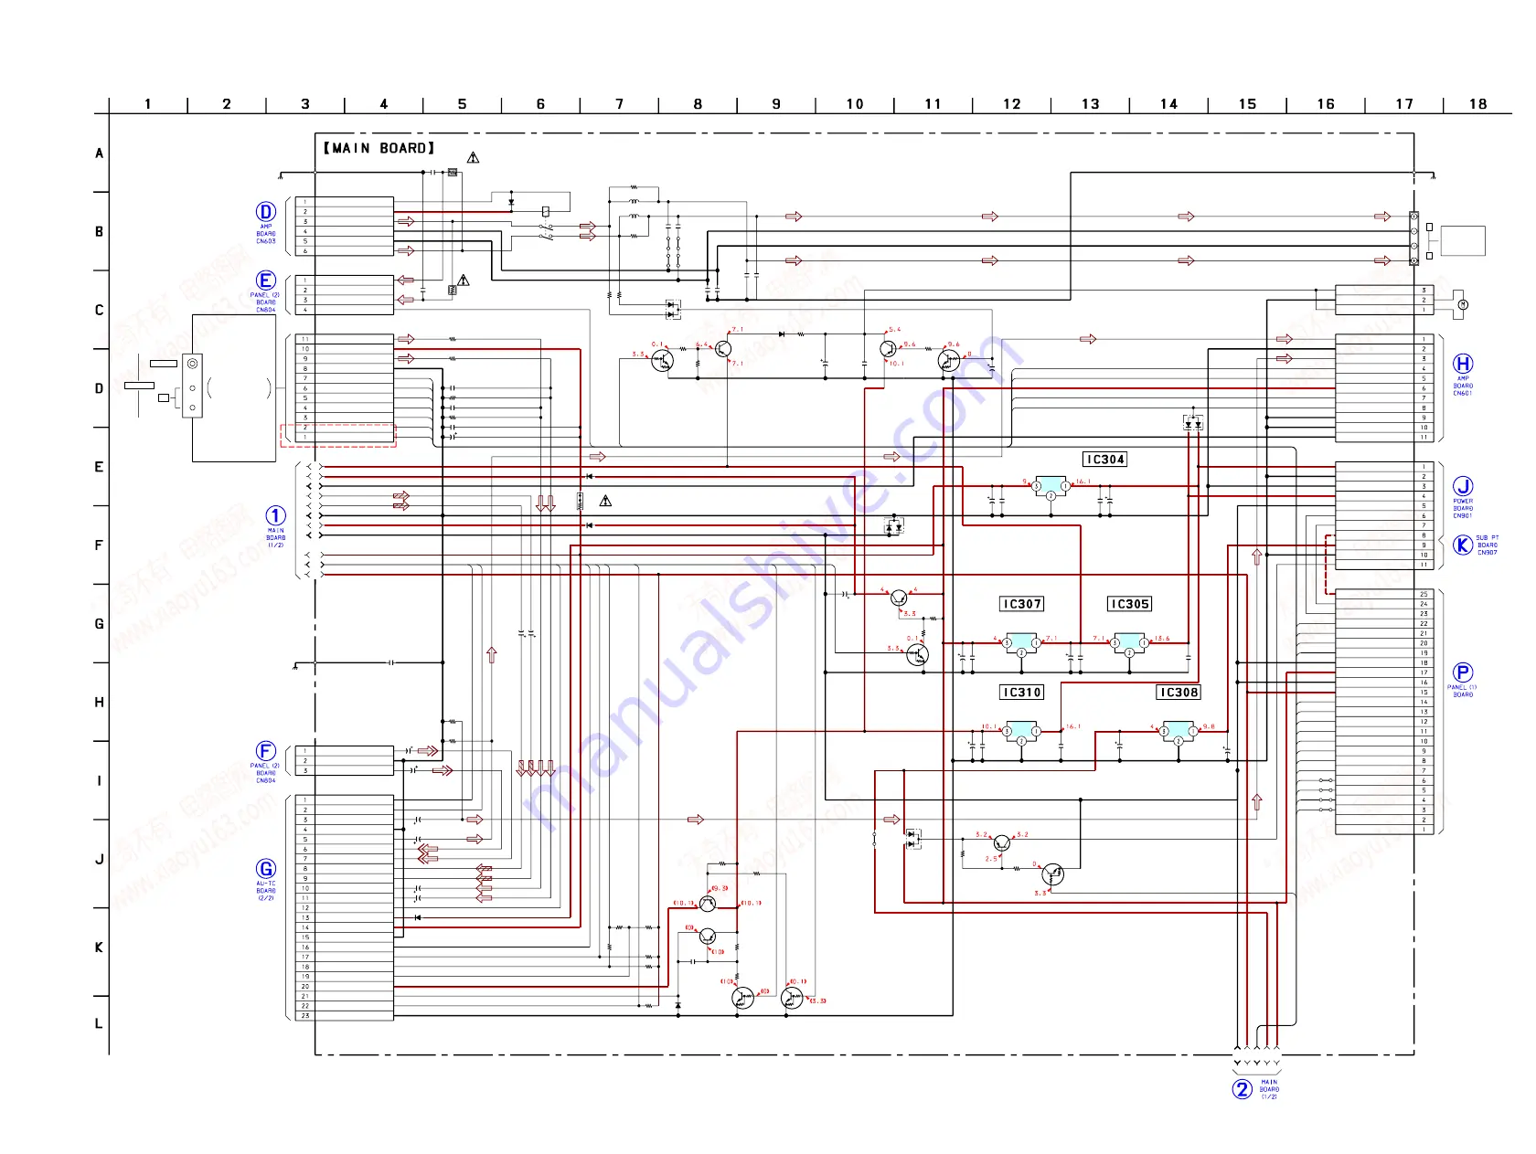Screen dimensions: 1536x1154
Task: Select the circled G connector marker
Action: 266,869
